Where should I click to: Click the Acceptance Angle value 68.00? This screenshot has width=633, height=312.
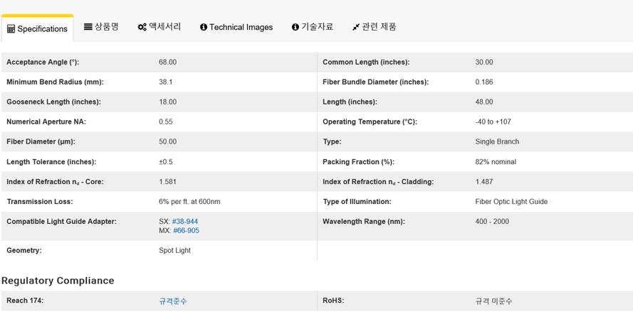click(167, 63)
